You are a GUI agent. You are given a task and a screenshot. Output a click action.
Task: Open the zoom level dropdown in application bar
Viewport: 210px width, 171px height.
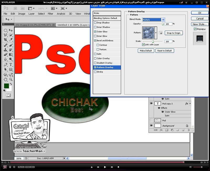[x=47, y=8]
